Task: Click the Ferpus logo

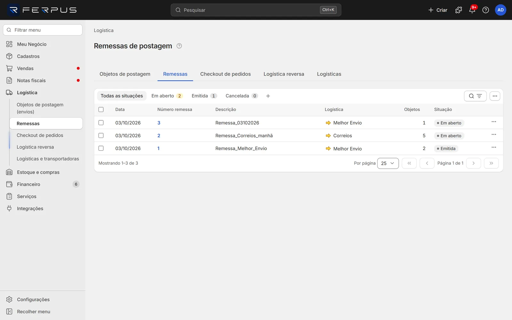Action: tap(42, 10)
